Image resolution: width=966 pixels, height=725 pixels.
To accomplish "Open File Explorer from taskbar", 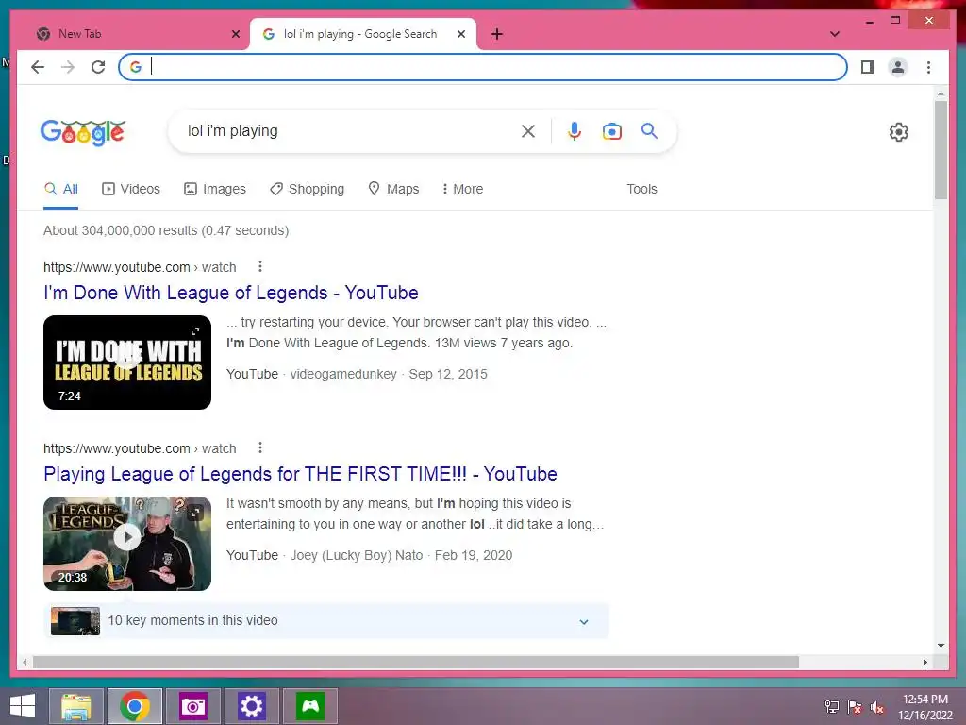I will [x=75, y=706].
